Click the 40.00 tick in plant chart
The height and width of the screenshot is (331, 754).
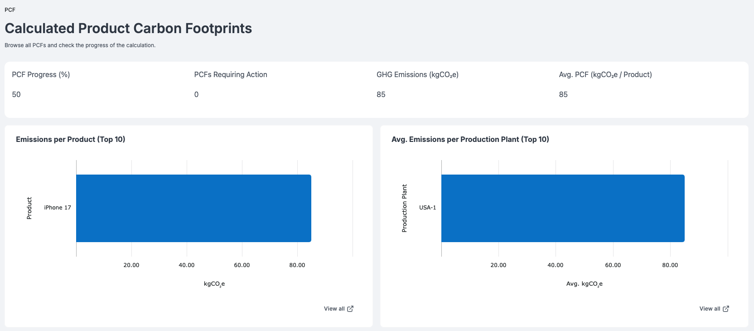click(x=556, y=265)
